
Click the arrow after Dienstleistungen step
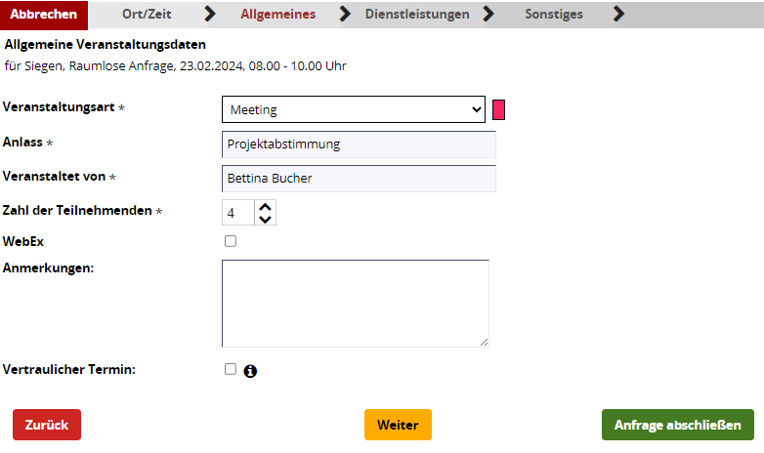click(488, 14)
